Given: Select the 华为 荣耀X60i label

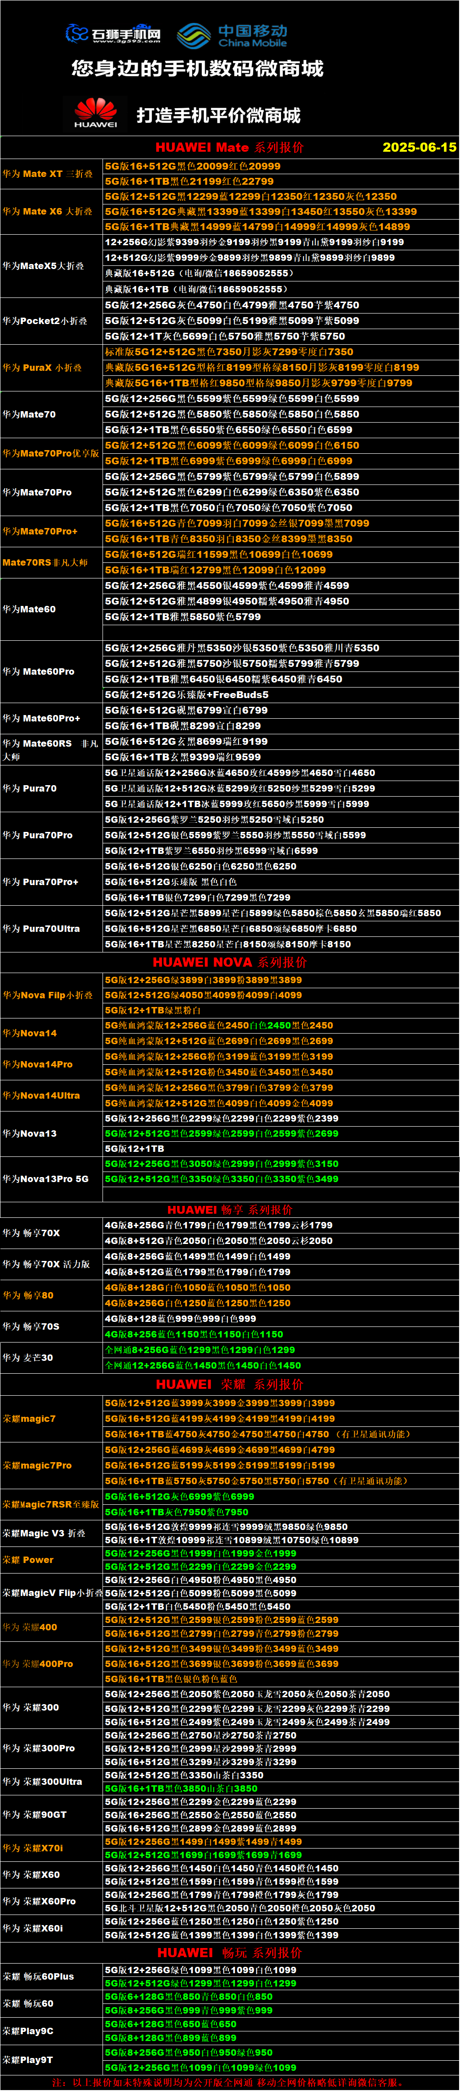Looking at the screenshot, I should coord(32,1928).
